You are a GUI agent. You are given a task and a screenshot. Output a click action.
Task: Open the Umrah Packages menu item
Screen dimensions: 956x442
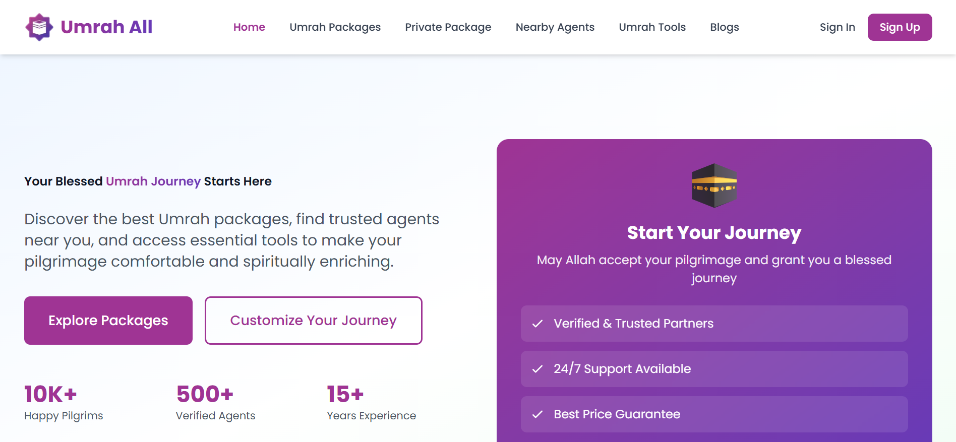tap(335, 27)
